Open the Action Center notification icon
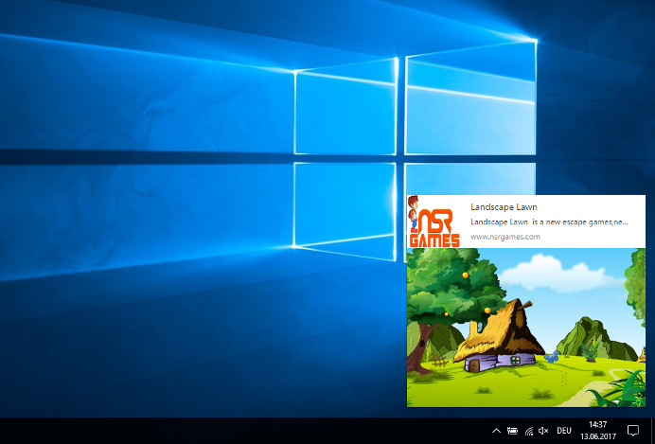Viewport: 655px width, 444px height. coord(633,431)
